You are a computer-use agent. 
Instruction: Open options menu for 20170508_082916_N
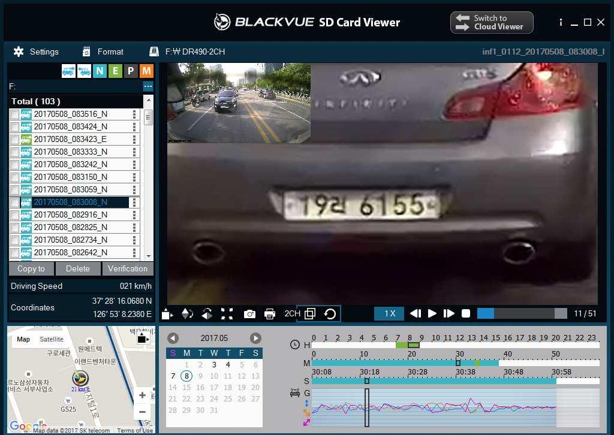[134, 215]
